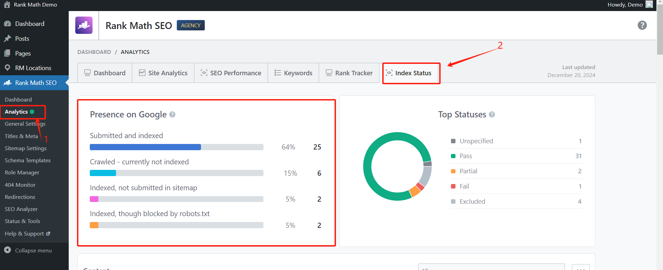Click the Pages icon in sidebar
Viewport: 663px width, 270px height.
(x=7, y=53)
